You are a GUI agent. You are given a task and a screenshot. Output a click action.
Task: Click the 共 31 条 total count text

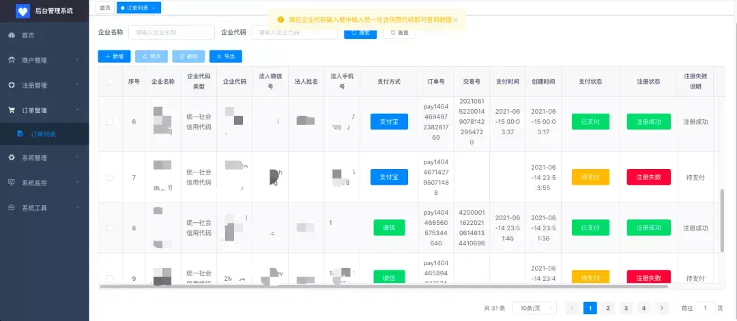(494, 308)
